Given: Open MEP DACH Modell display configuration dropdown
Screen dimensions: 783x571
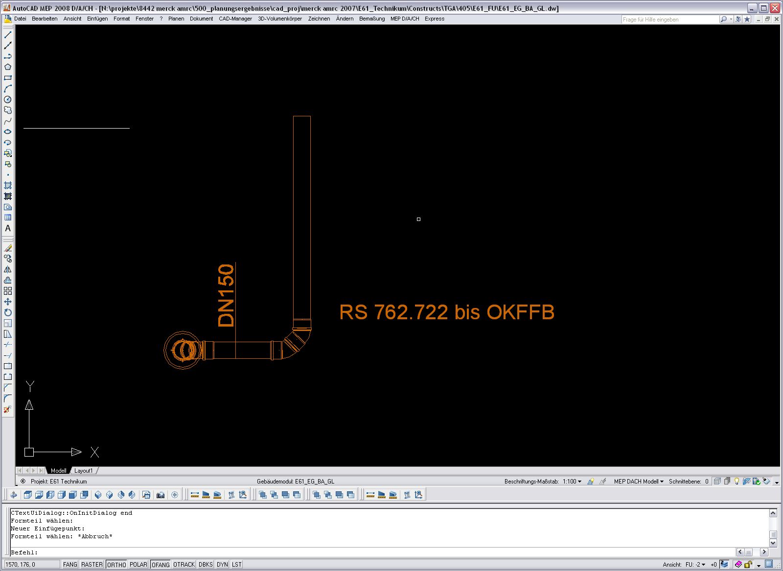Looking at the screenshot, I should click(639, 482).
